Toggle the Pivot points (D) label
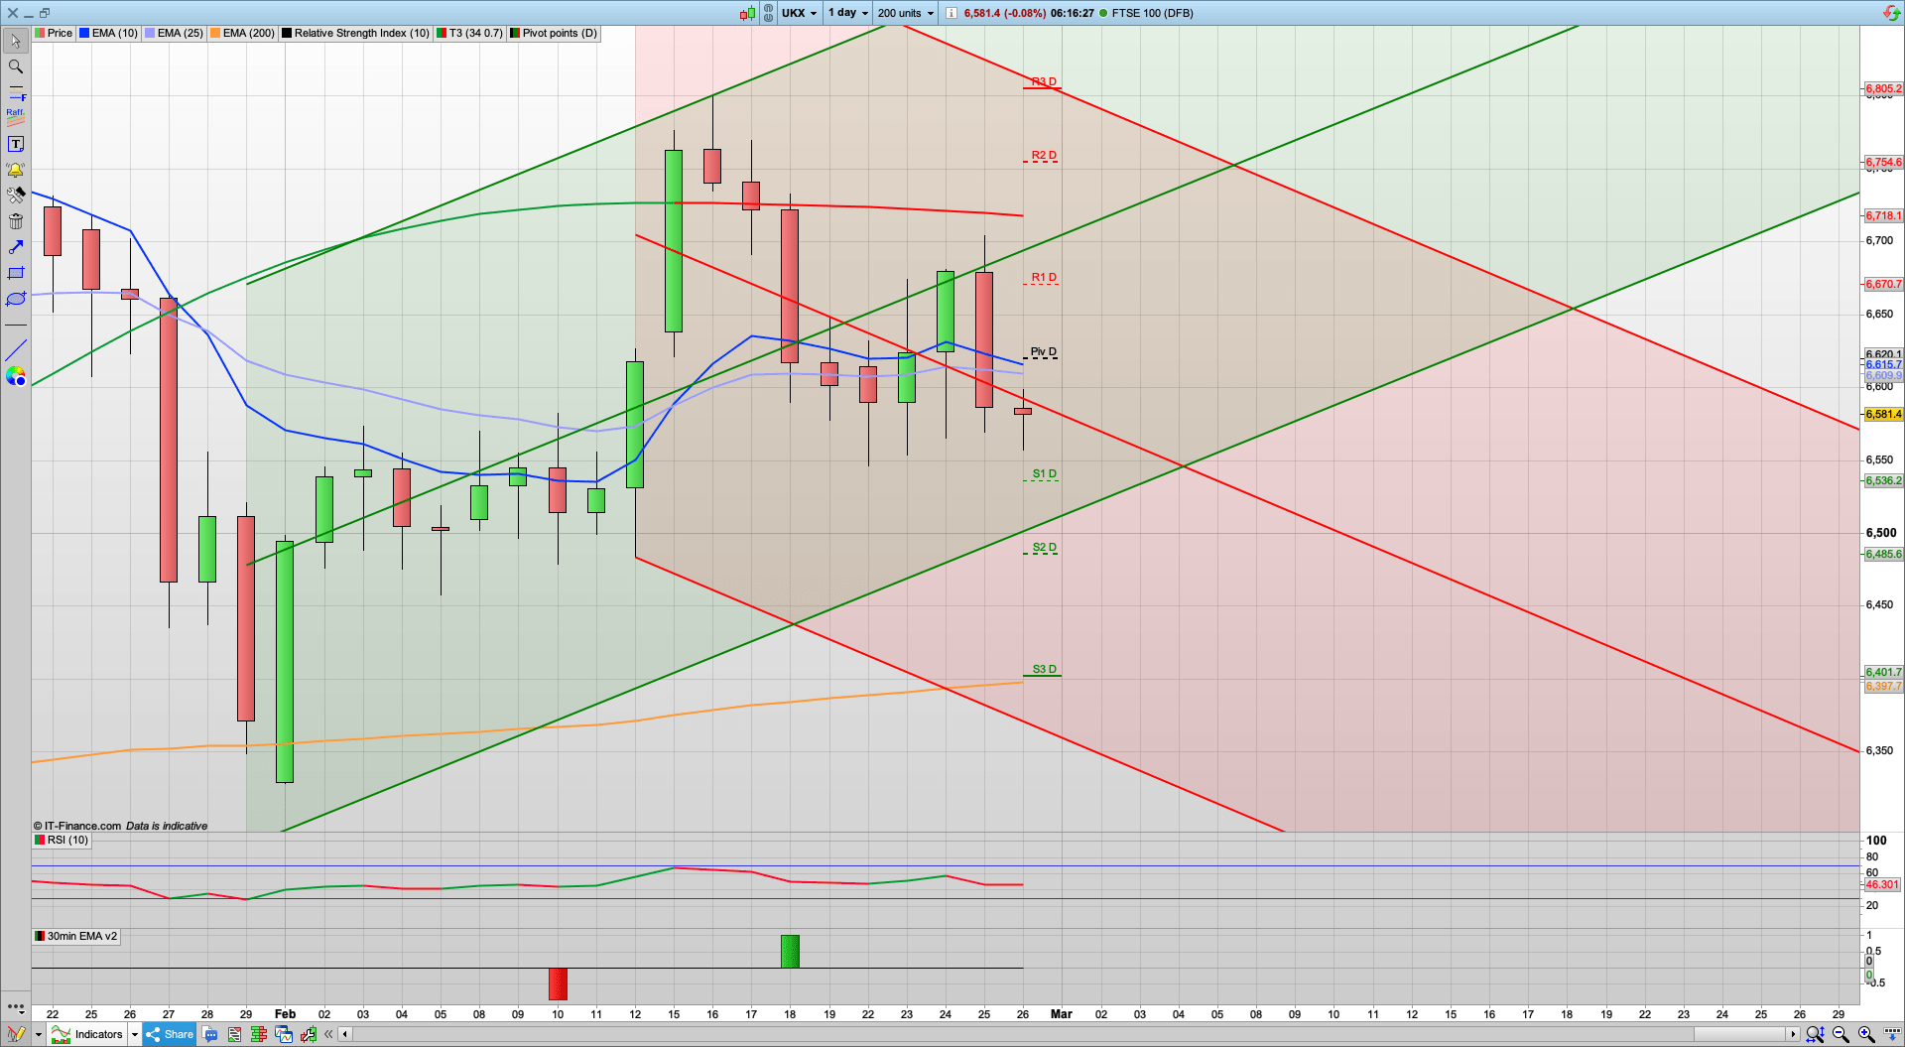Viewport: 1905px width, 1047px height. click(554, 33)
